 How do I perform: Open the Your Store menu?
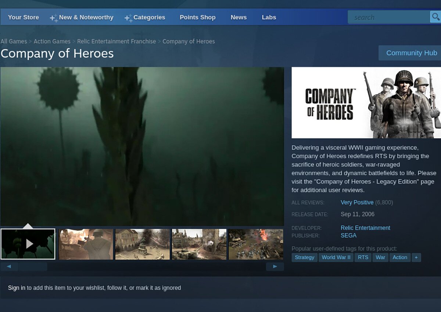[24, 17]
